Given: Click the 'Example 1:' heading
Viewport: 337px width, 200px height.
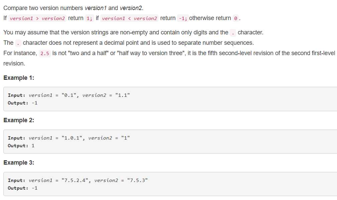Looking at the screenshot, I should [19, 78].
